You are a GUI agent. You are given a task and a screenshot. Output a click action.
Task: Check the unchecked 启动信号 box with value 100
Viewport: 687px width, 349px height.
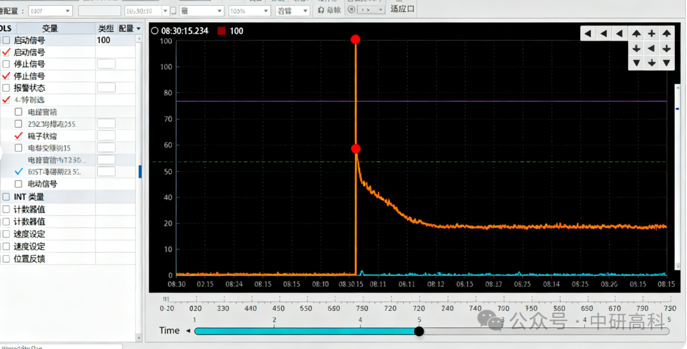(6, 40)
